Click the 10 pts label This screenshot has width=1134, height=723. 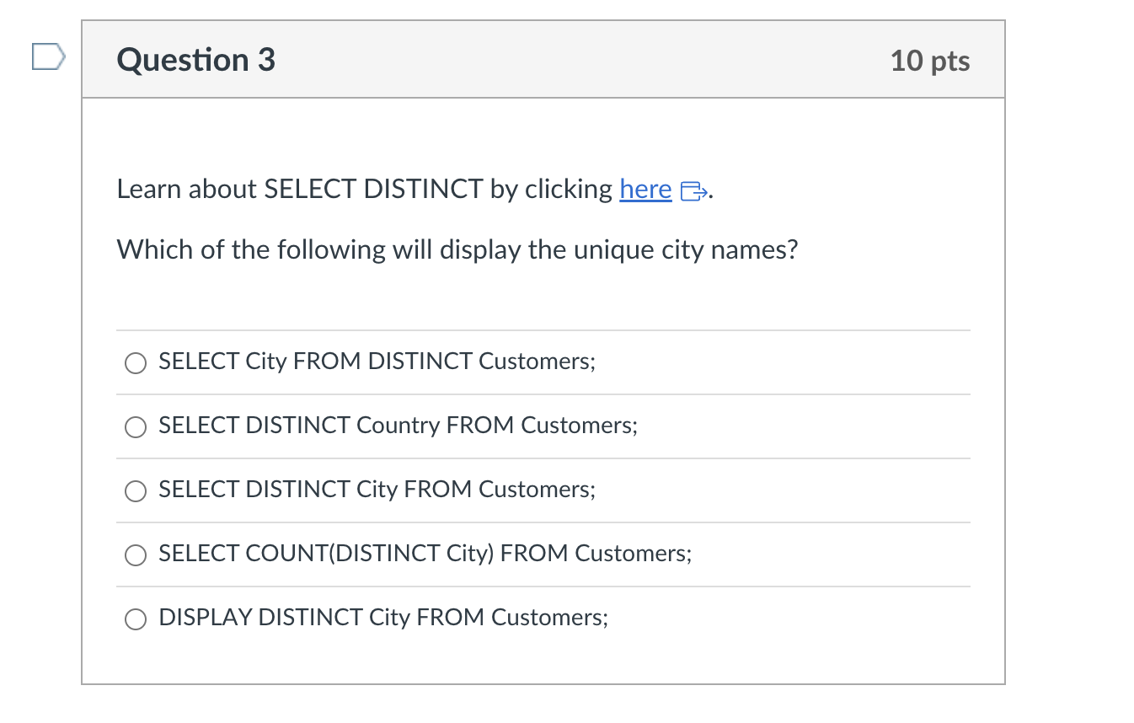(930, 60)
